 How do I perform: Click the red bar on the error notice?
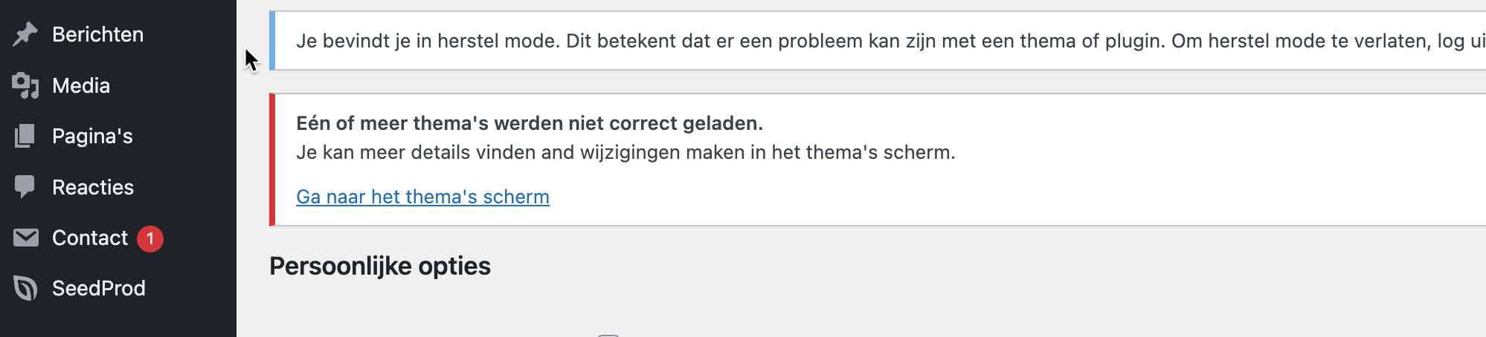[x=272, y=160]
